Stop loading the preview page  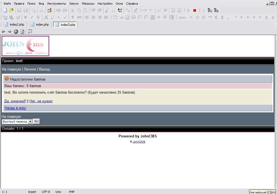[x=16, y=32]
